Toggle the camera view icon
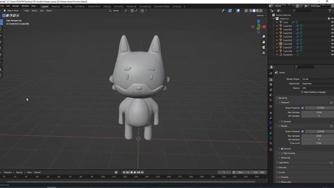The width and height of the screenshot is (334, 188). (264, 48)
